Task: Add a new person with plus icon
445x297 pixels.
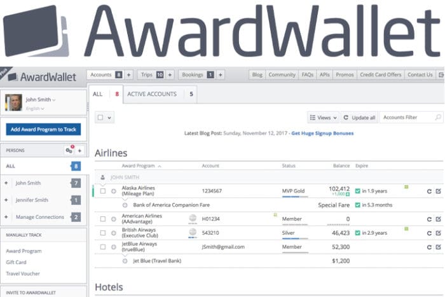Action: 79,151
